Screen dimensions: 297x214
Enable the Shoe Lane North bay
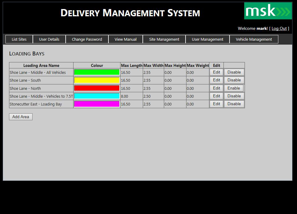pos(233,88)
